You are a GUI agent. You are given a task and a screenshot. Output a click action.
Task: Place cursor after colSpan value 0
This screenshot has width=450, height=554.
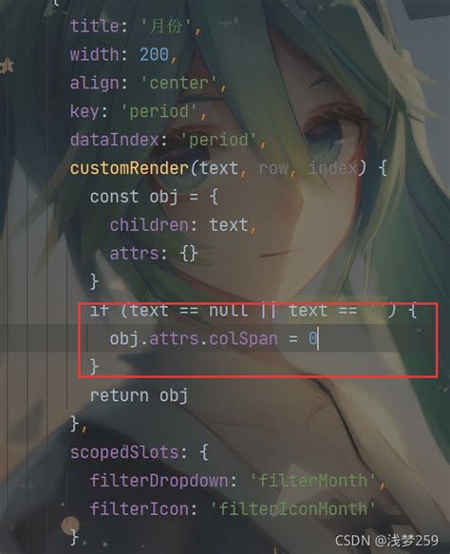(x=318, y=339)
